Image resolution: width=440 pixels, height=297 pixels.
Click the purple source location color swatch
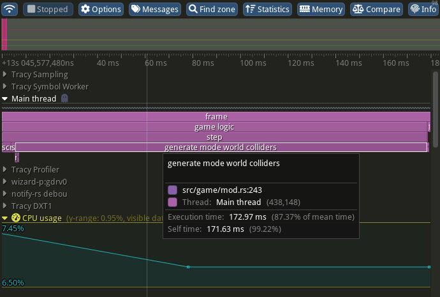click(172, 190)
